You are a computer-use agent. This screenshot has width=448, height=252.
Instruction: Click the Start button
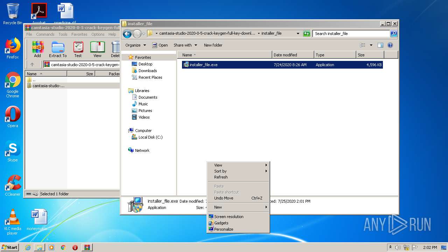pos(10,247)
